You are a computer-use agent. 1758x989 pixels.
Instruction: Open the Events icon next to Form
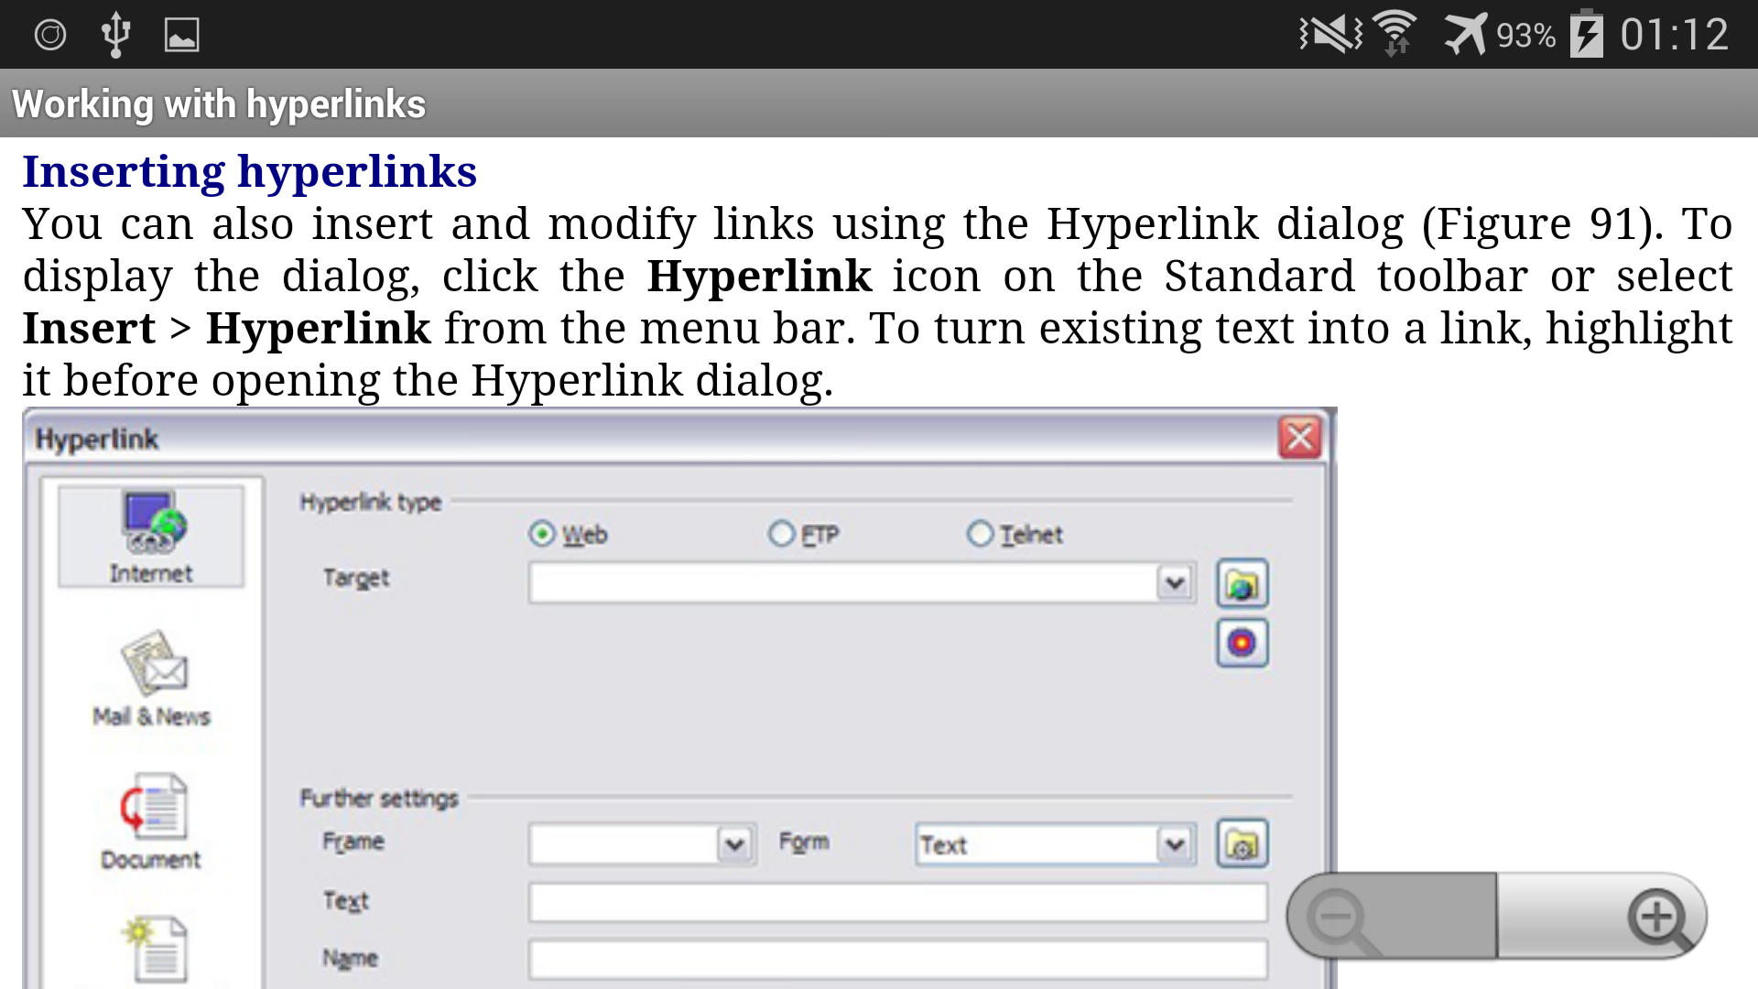(1242, 843)
